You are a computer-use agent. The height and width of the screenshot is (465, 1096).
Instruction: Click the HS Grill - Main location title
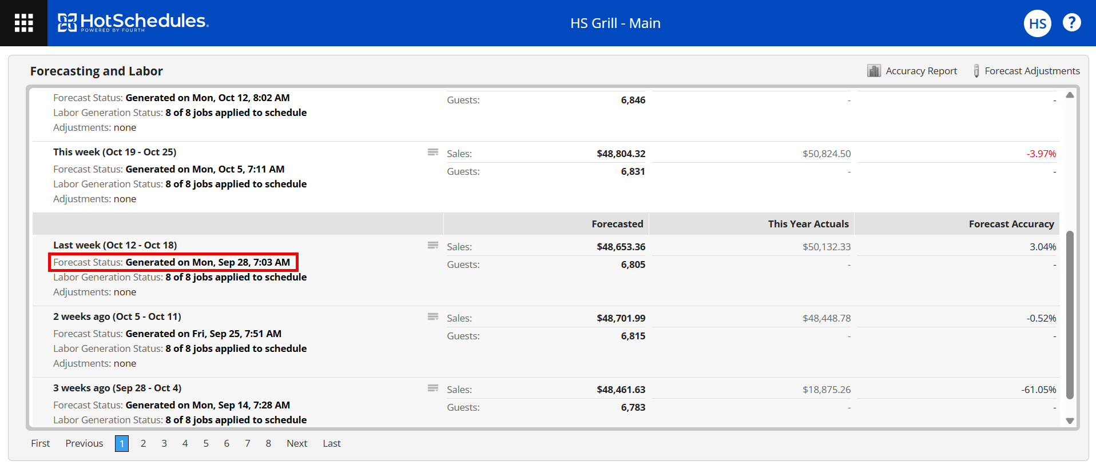point(615,23)
